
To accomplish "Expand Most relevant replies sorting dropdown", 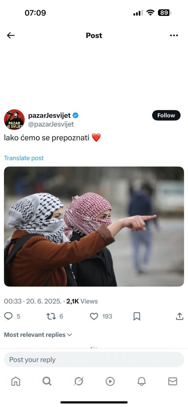I will coord(38,335).
